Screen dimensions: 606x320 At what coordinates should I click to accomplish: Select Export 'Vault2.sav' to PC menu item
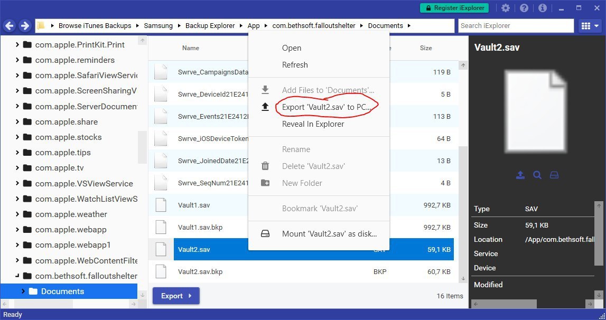[328, 107]
